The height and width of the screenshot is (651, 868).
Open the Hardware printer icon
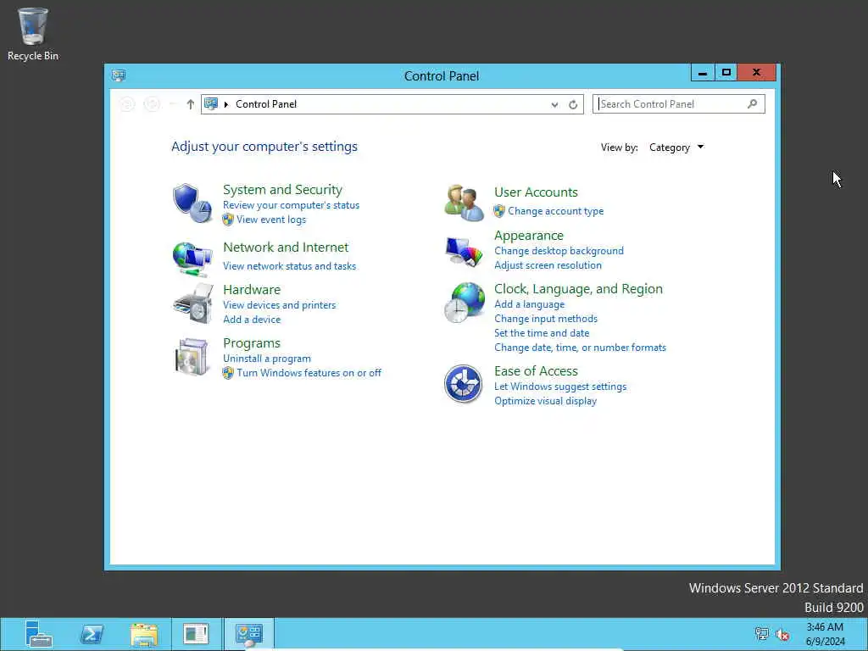click(x=192, y=303)
